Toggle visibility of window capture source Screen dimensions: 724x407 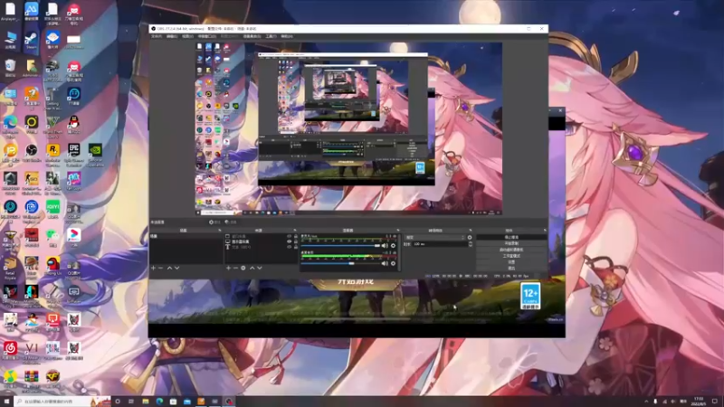(290, 236)
